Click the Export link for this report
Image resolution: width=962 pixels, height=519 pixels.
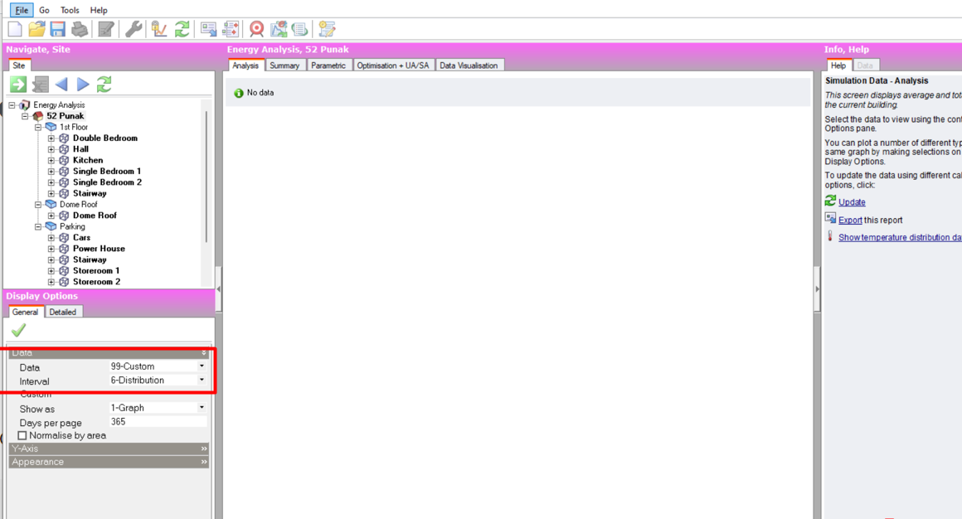pos(850,220)
